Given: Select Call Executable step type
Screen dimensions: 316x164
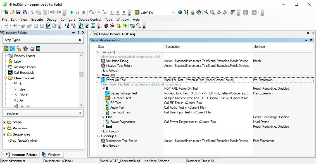Looking at the screenshot, I should point(24,73).
